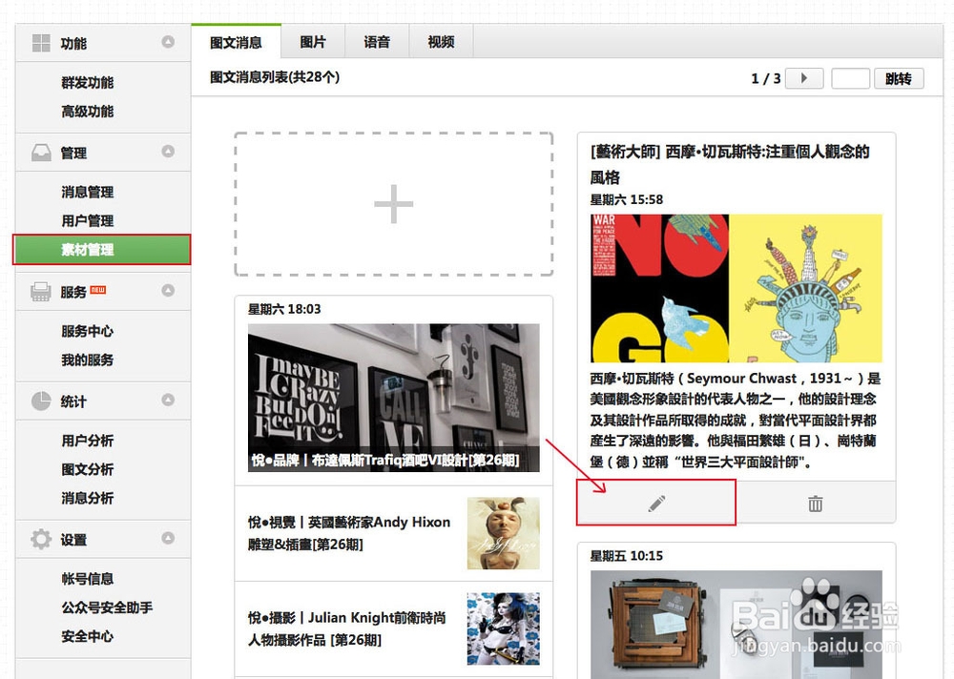Click the envelope icon beside 管理
954x679 pixels.
40,152
